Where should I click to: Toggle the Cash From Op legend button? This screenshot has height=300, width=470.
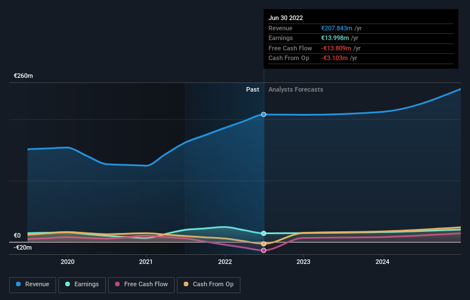(x=208, y=285)
